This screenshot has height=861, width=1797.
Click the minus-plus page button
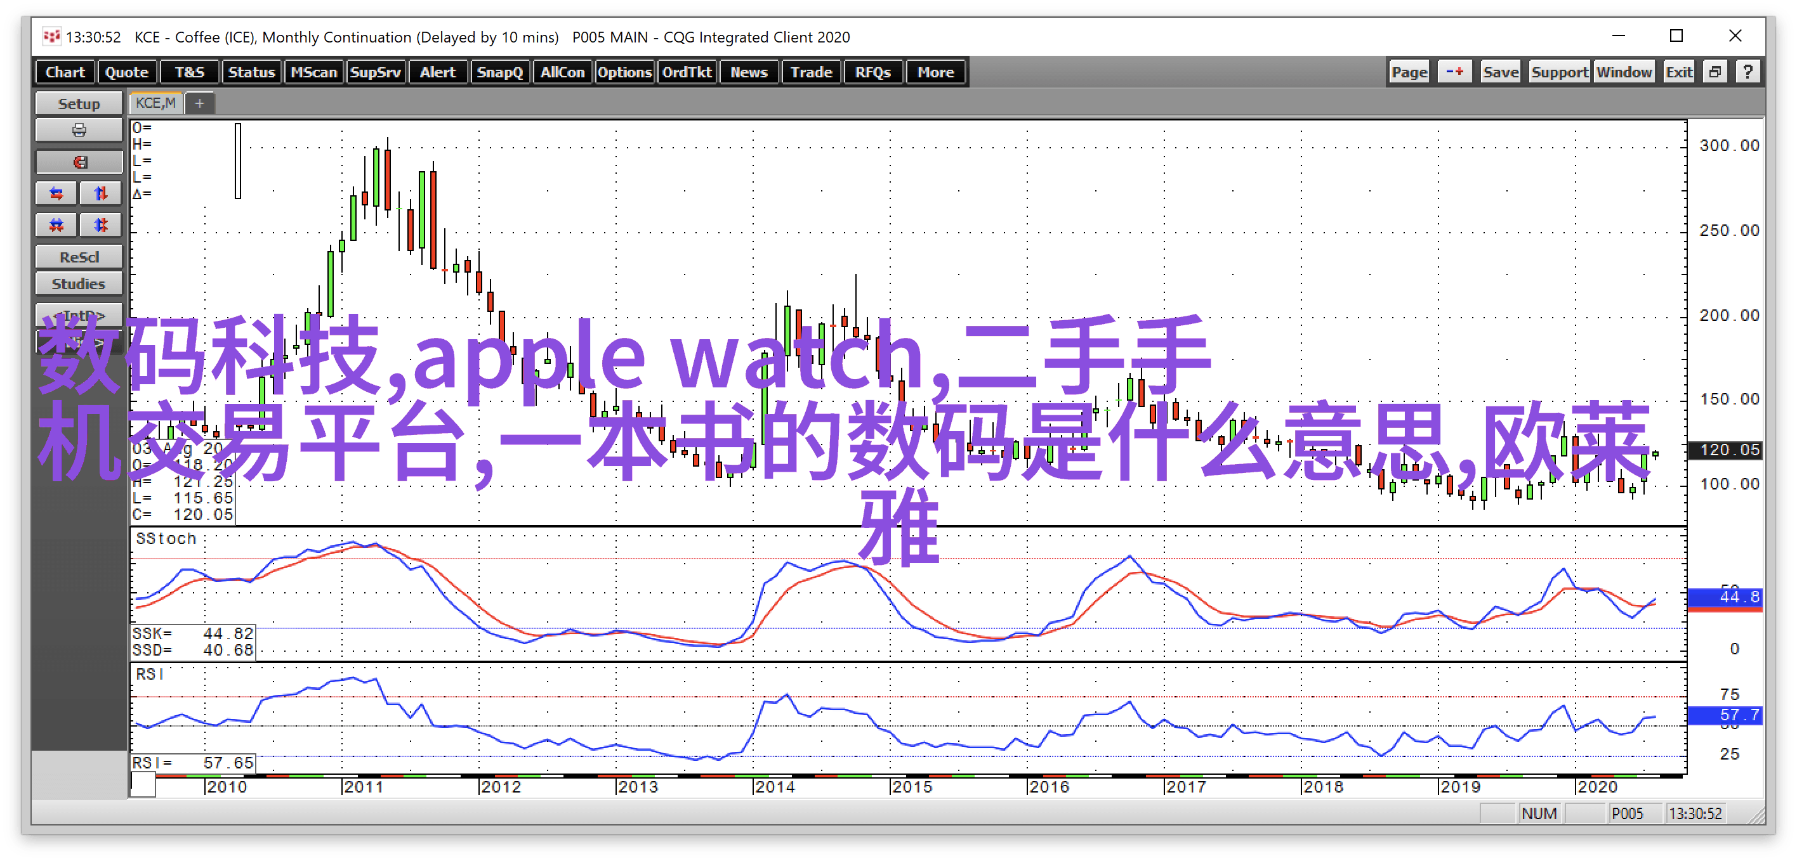coord(1454,72)
